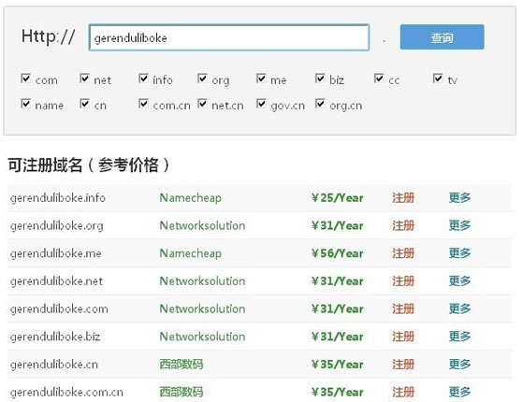
Task: Click 注册 for gerenduliboke.com.cn
Action: [403, 392]
